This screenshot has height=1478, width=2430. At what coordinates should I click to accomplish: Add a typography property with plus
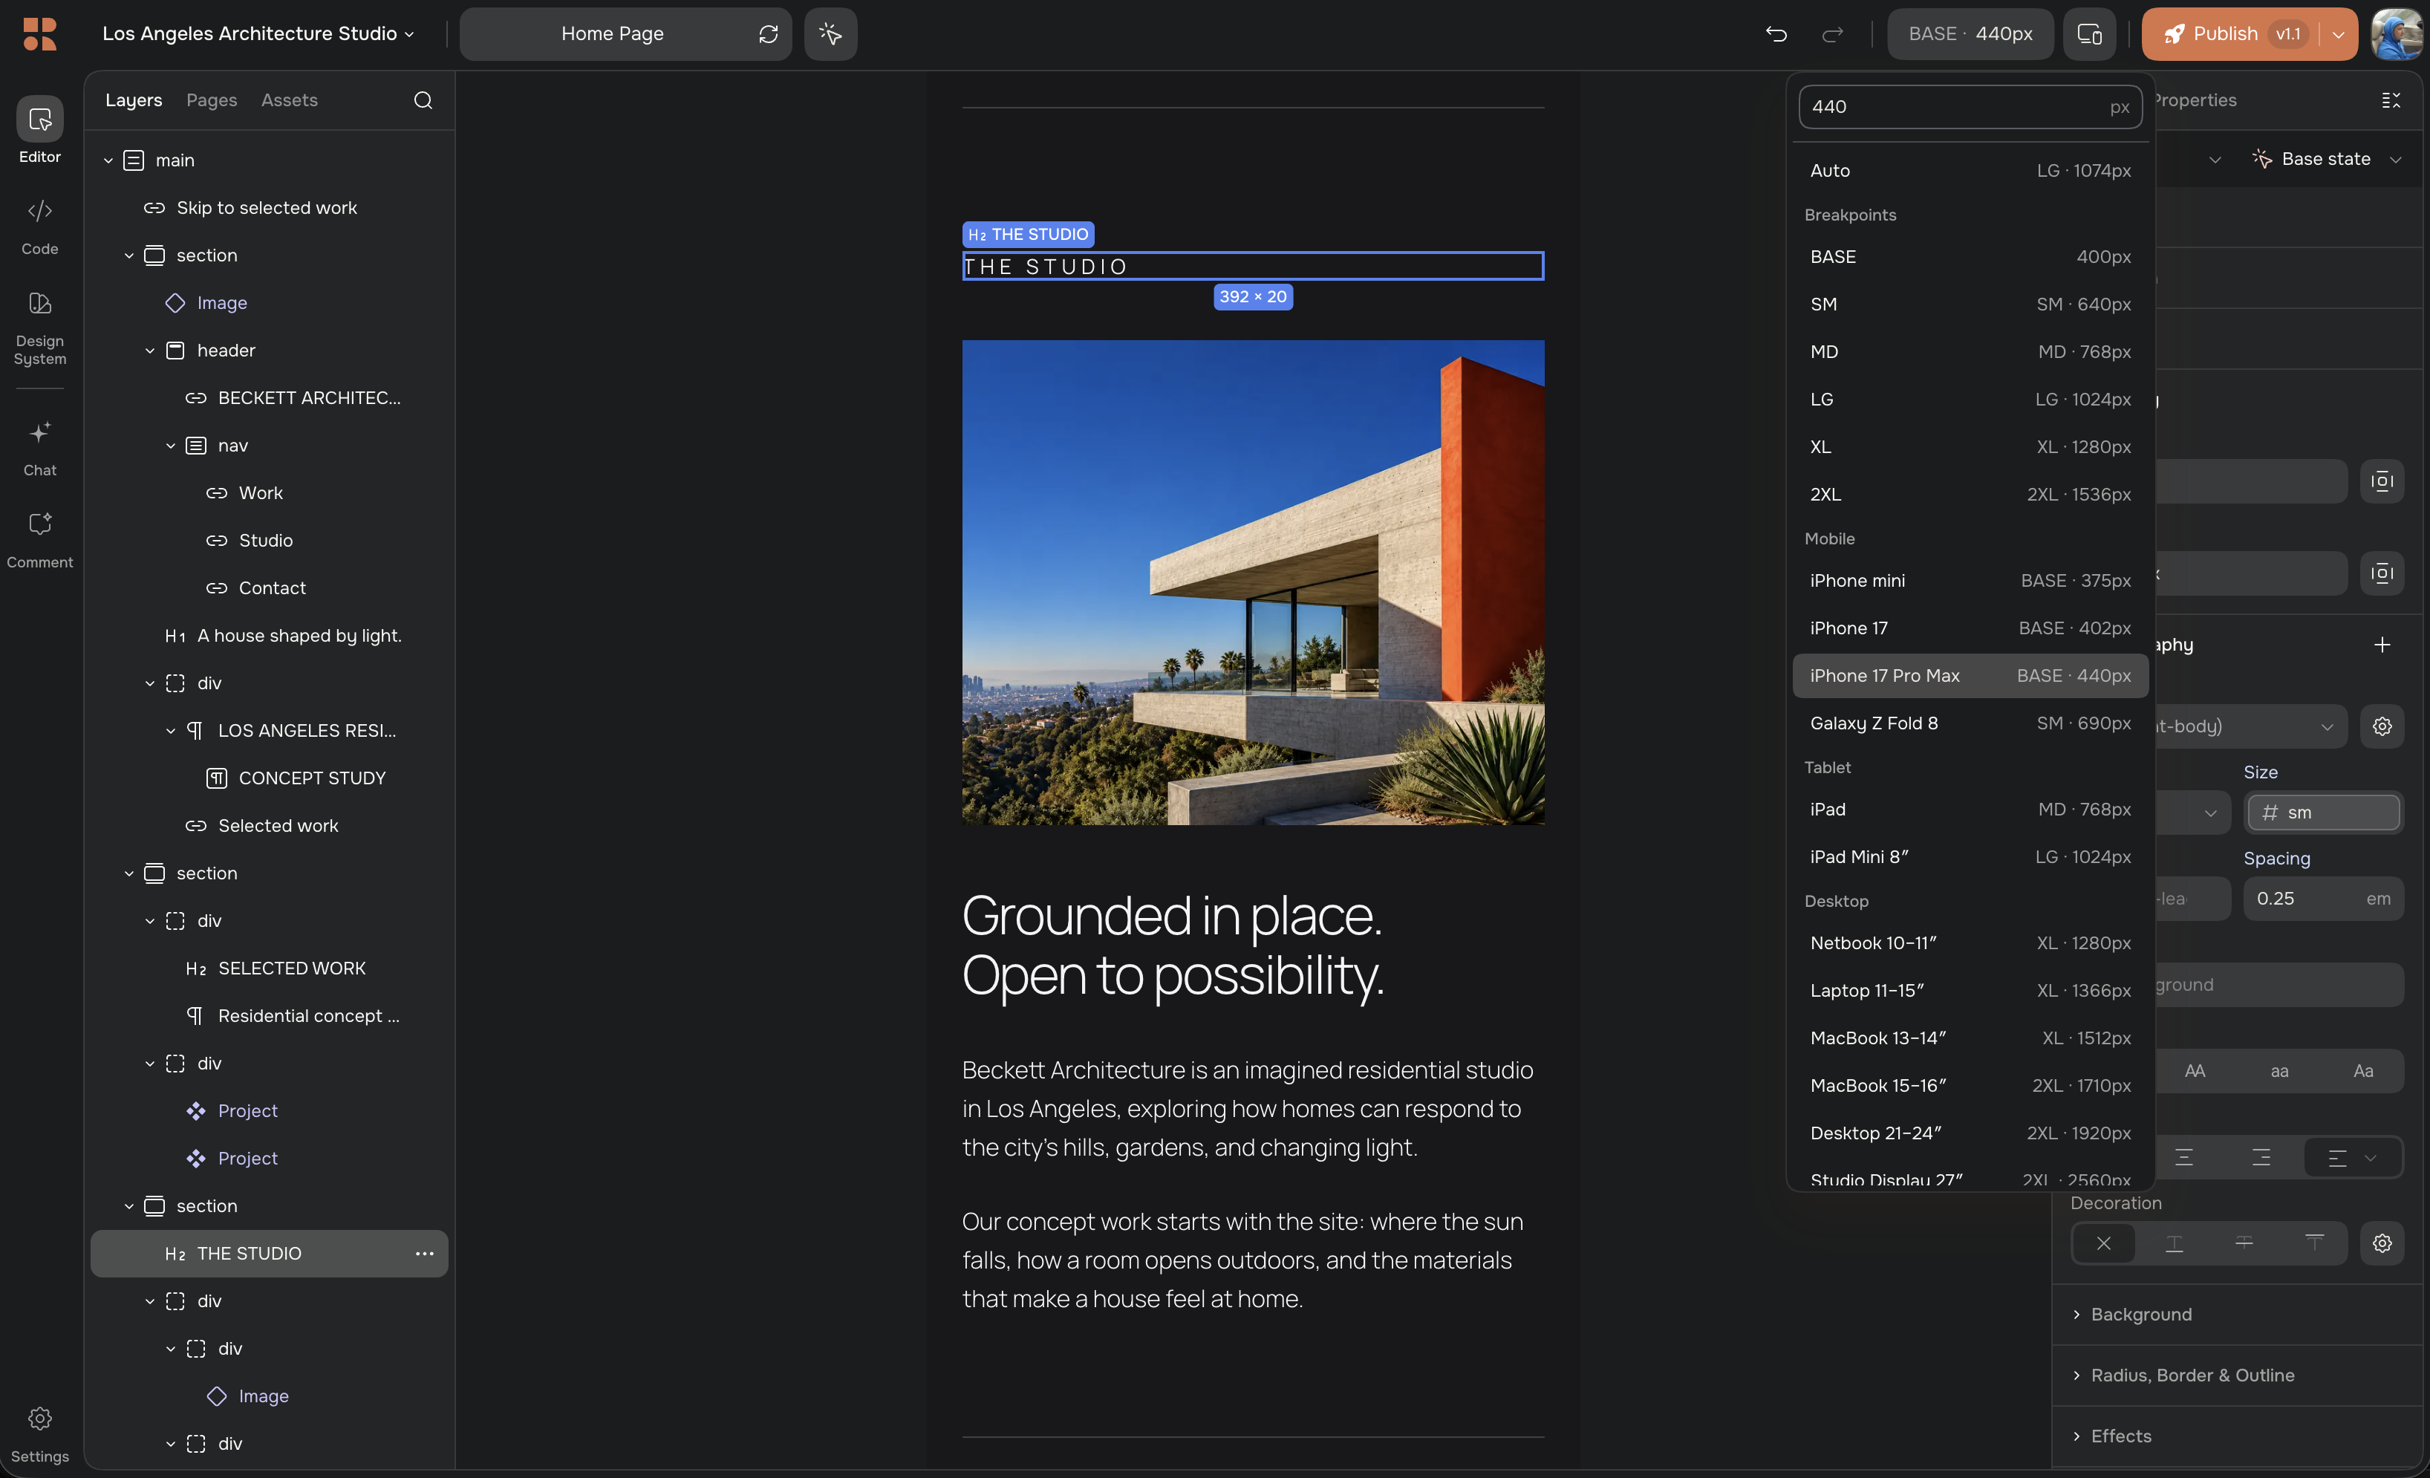click(x=2382, y=644)
